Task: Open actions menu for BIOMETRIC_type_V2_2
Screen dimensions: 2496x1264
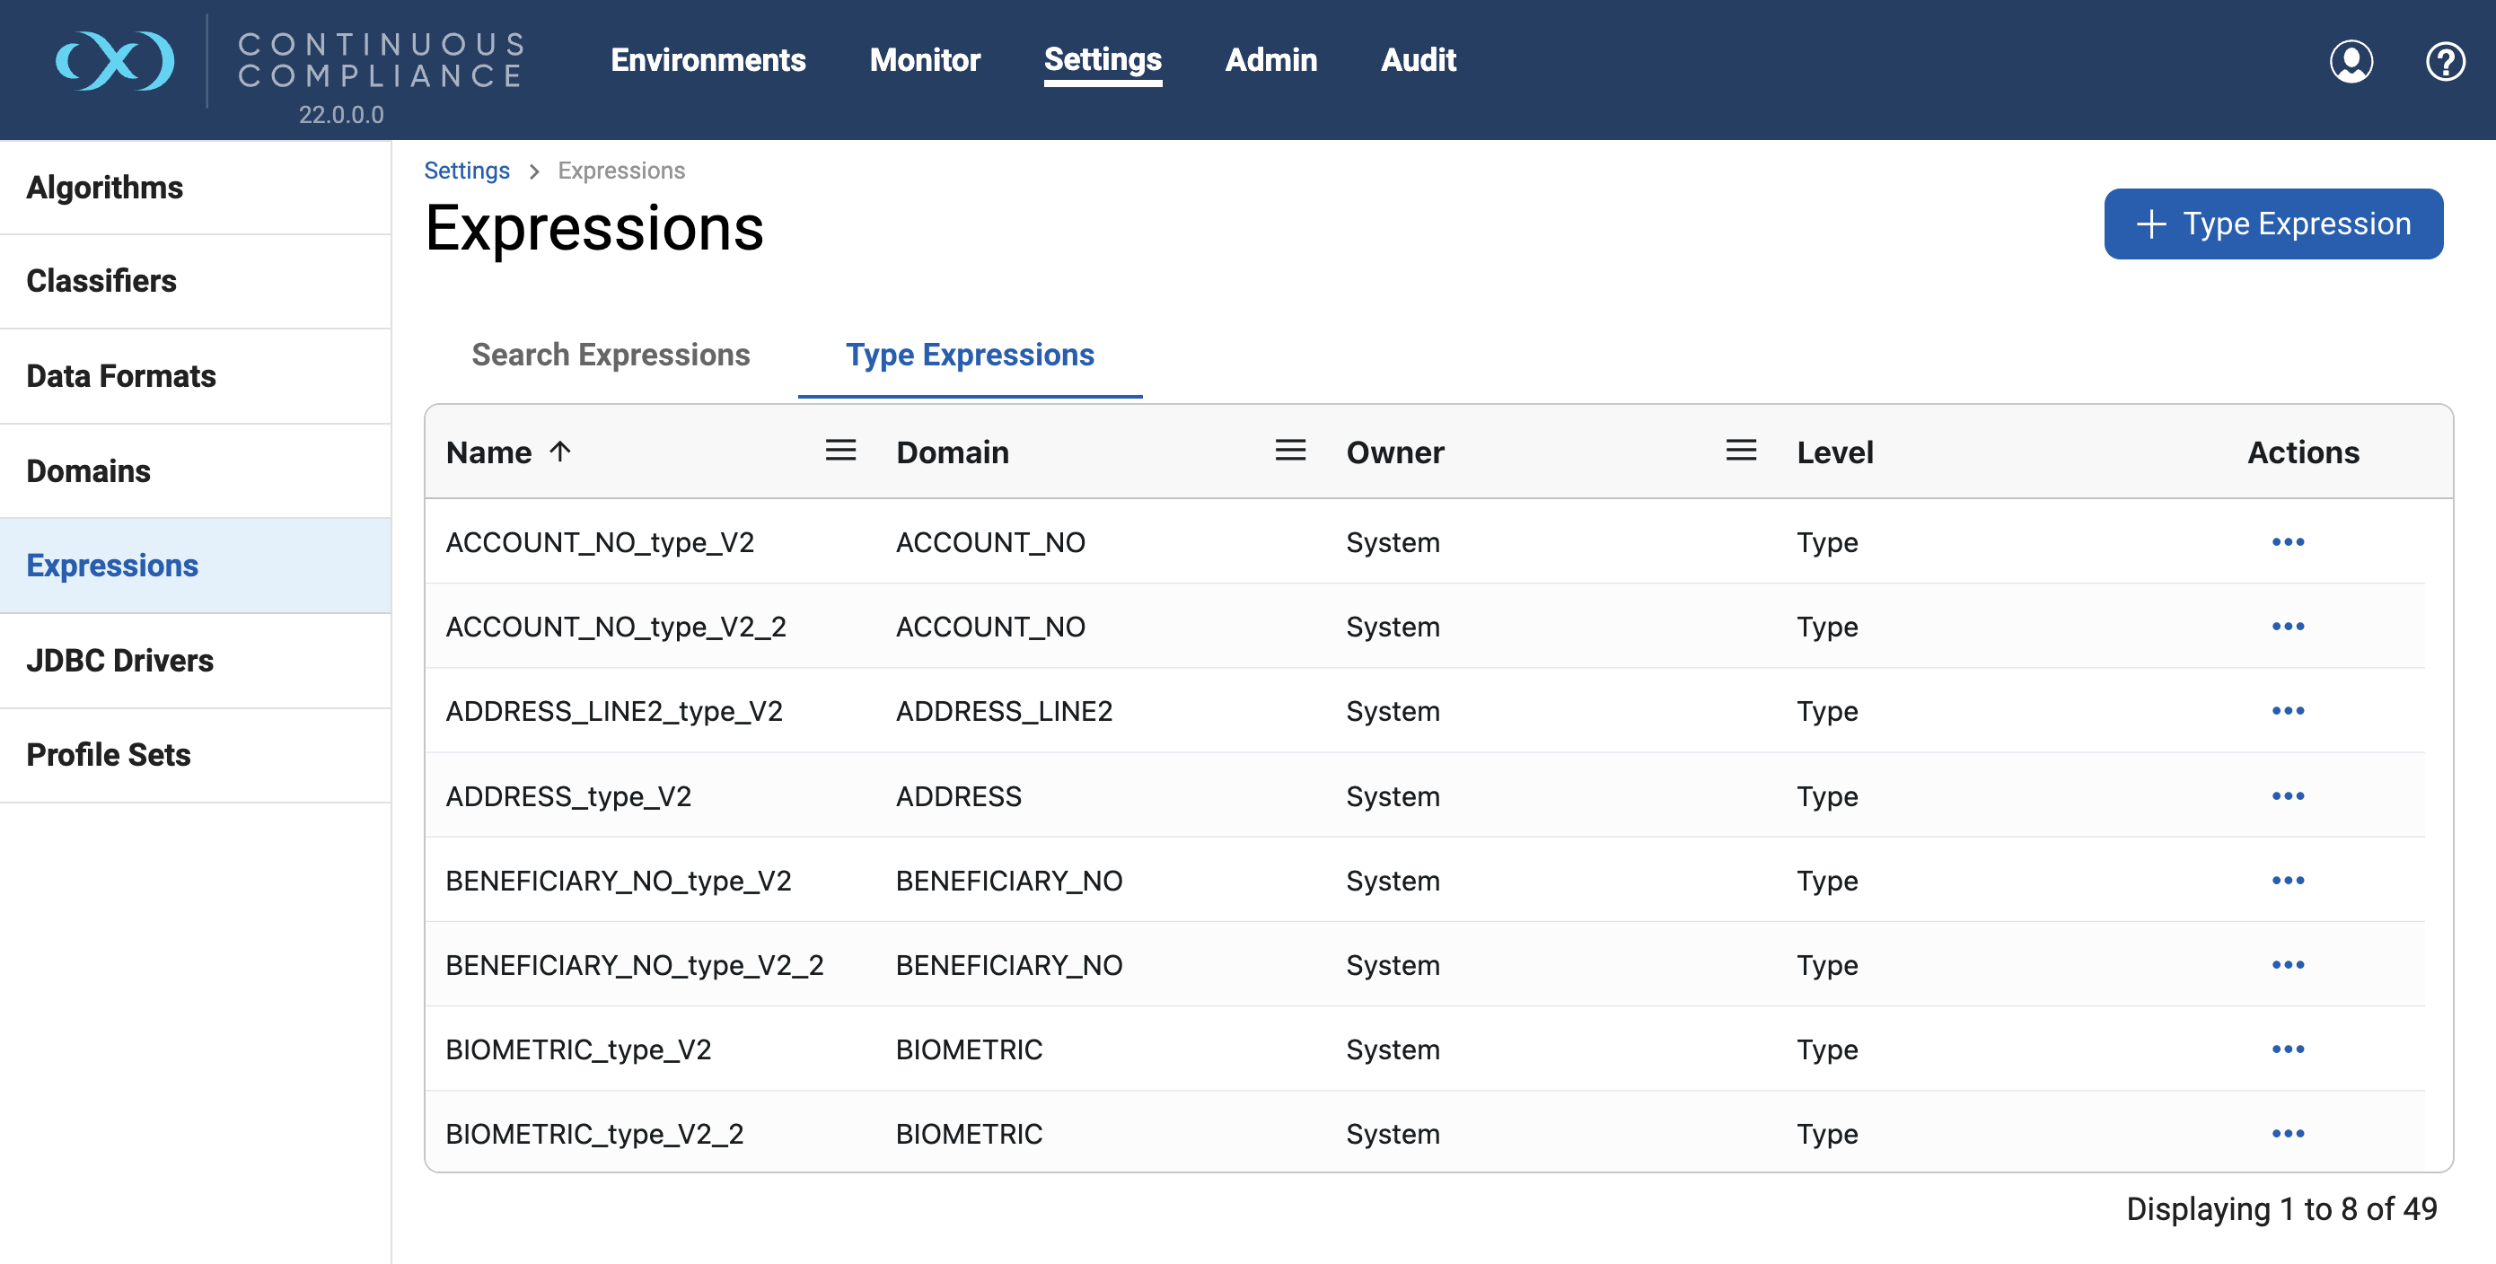Action: pyautogui.click(x=2287, y=1133)
